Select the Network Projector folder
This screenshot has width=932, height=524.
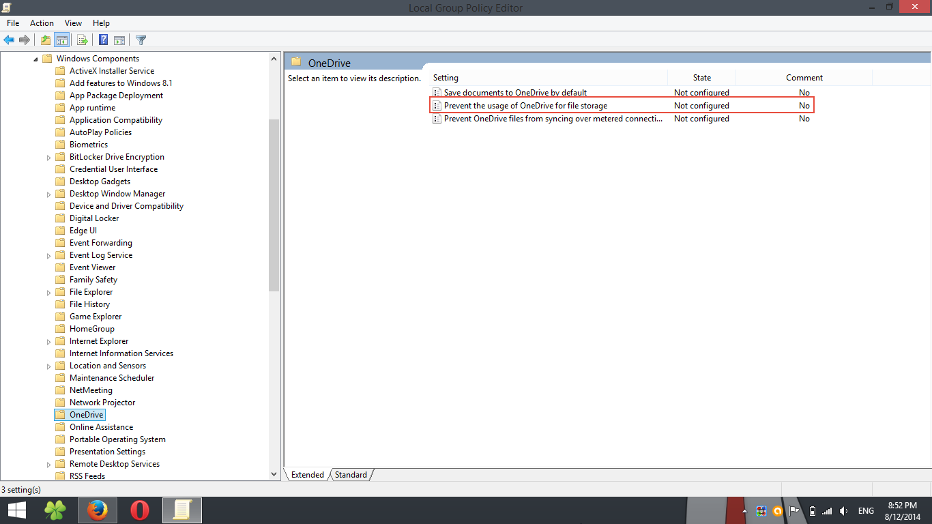point(102,403)
